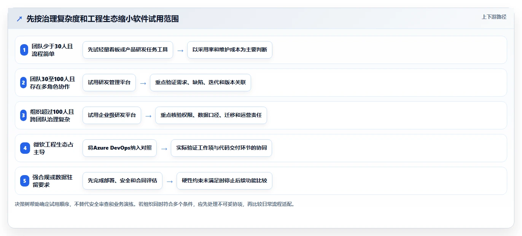Select the step 1 number badge
Viewport: 522px width, 236px height.
coord(24,50)
